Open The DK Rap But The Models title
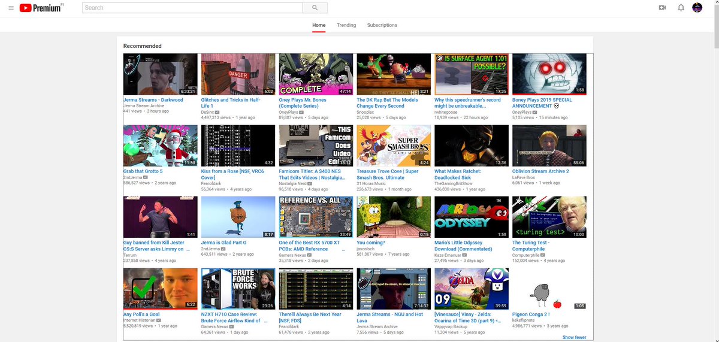 click(x=388, y=103)
